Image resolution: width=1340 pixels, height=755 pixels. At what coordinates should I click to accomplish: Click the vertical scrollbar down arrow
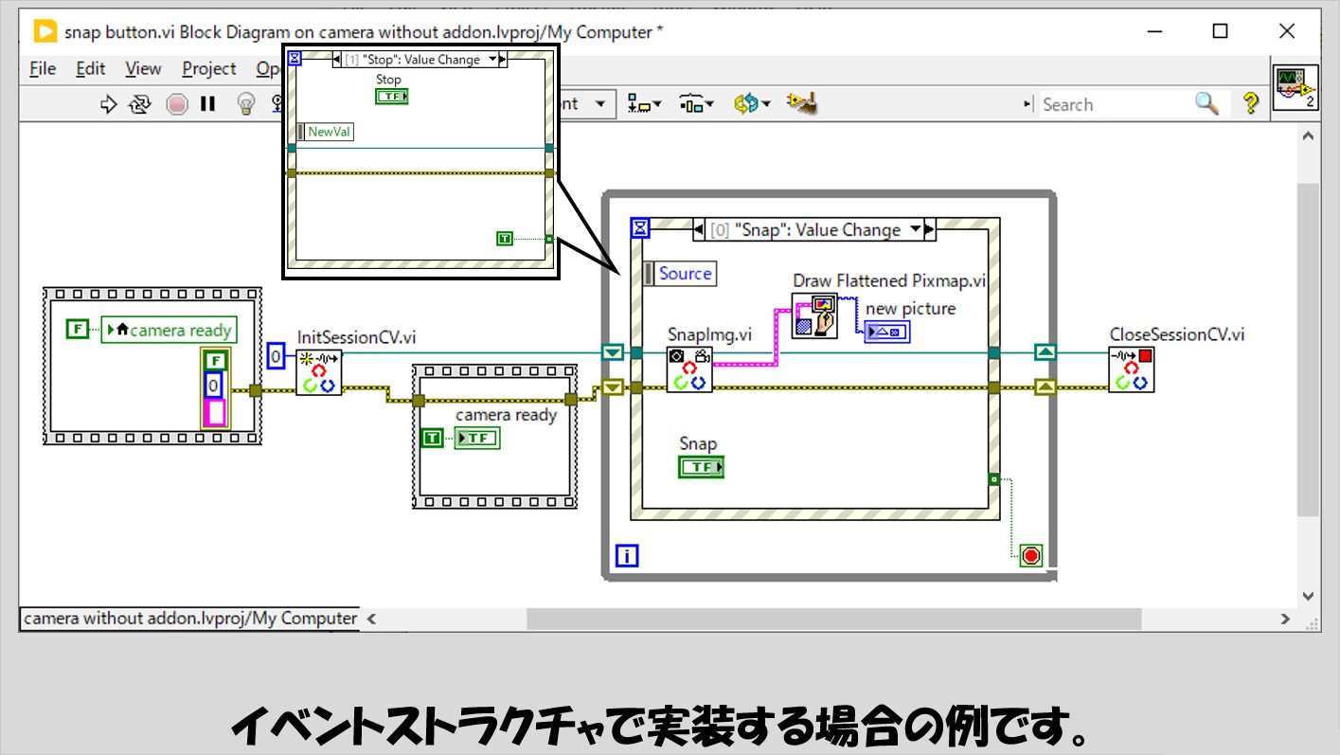pyautogui.click(x=1310, y=595)
